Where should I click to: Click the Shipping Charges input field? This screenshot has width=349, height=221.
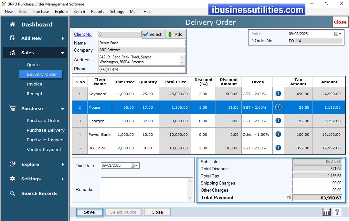(317, 183)
